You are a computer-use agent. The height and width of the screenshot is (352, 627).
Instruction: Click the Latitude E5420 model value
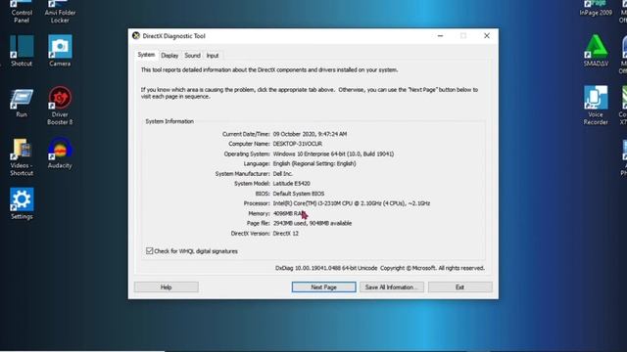pos(291,184)
